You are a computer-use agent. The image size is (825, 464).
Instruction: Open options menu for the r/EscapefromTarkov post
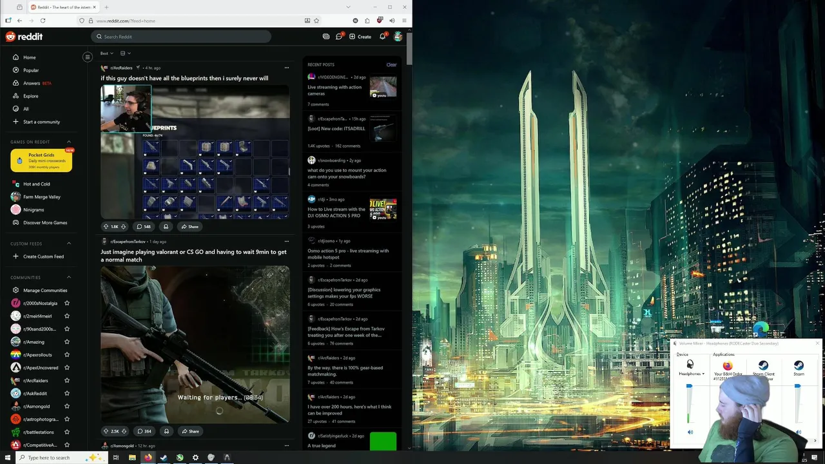point(287,242)
